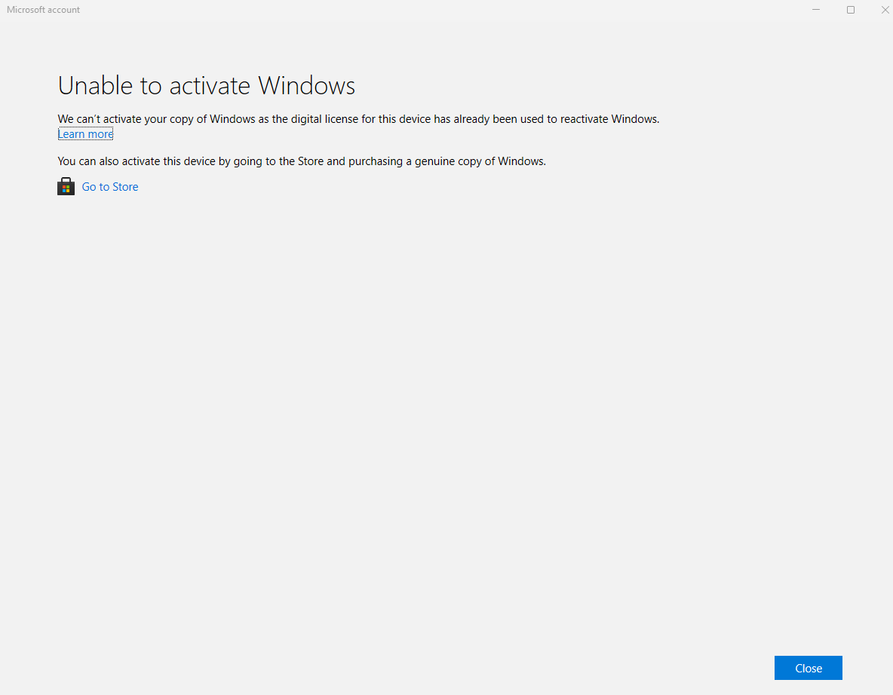Click Close to dismiss the activation error
This screenshot has height=695, width=893.
[808, 668]
